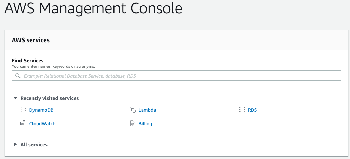Screen dimensions: 350x159
Task: Click the AWS Management Console page title
Action: [x=93, y=9]
